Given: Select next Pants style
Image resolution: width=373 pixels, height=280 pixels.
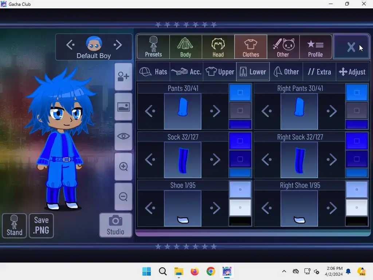Looking at the screenshot, I should [215, 111].
